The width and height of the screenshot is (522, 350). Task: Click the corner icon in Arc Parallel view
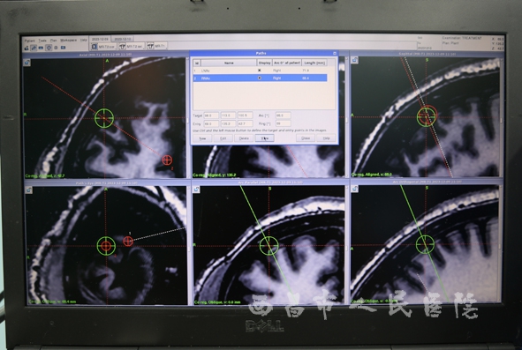tap(196, 190)
